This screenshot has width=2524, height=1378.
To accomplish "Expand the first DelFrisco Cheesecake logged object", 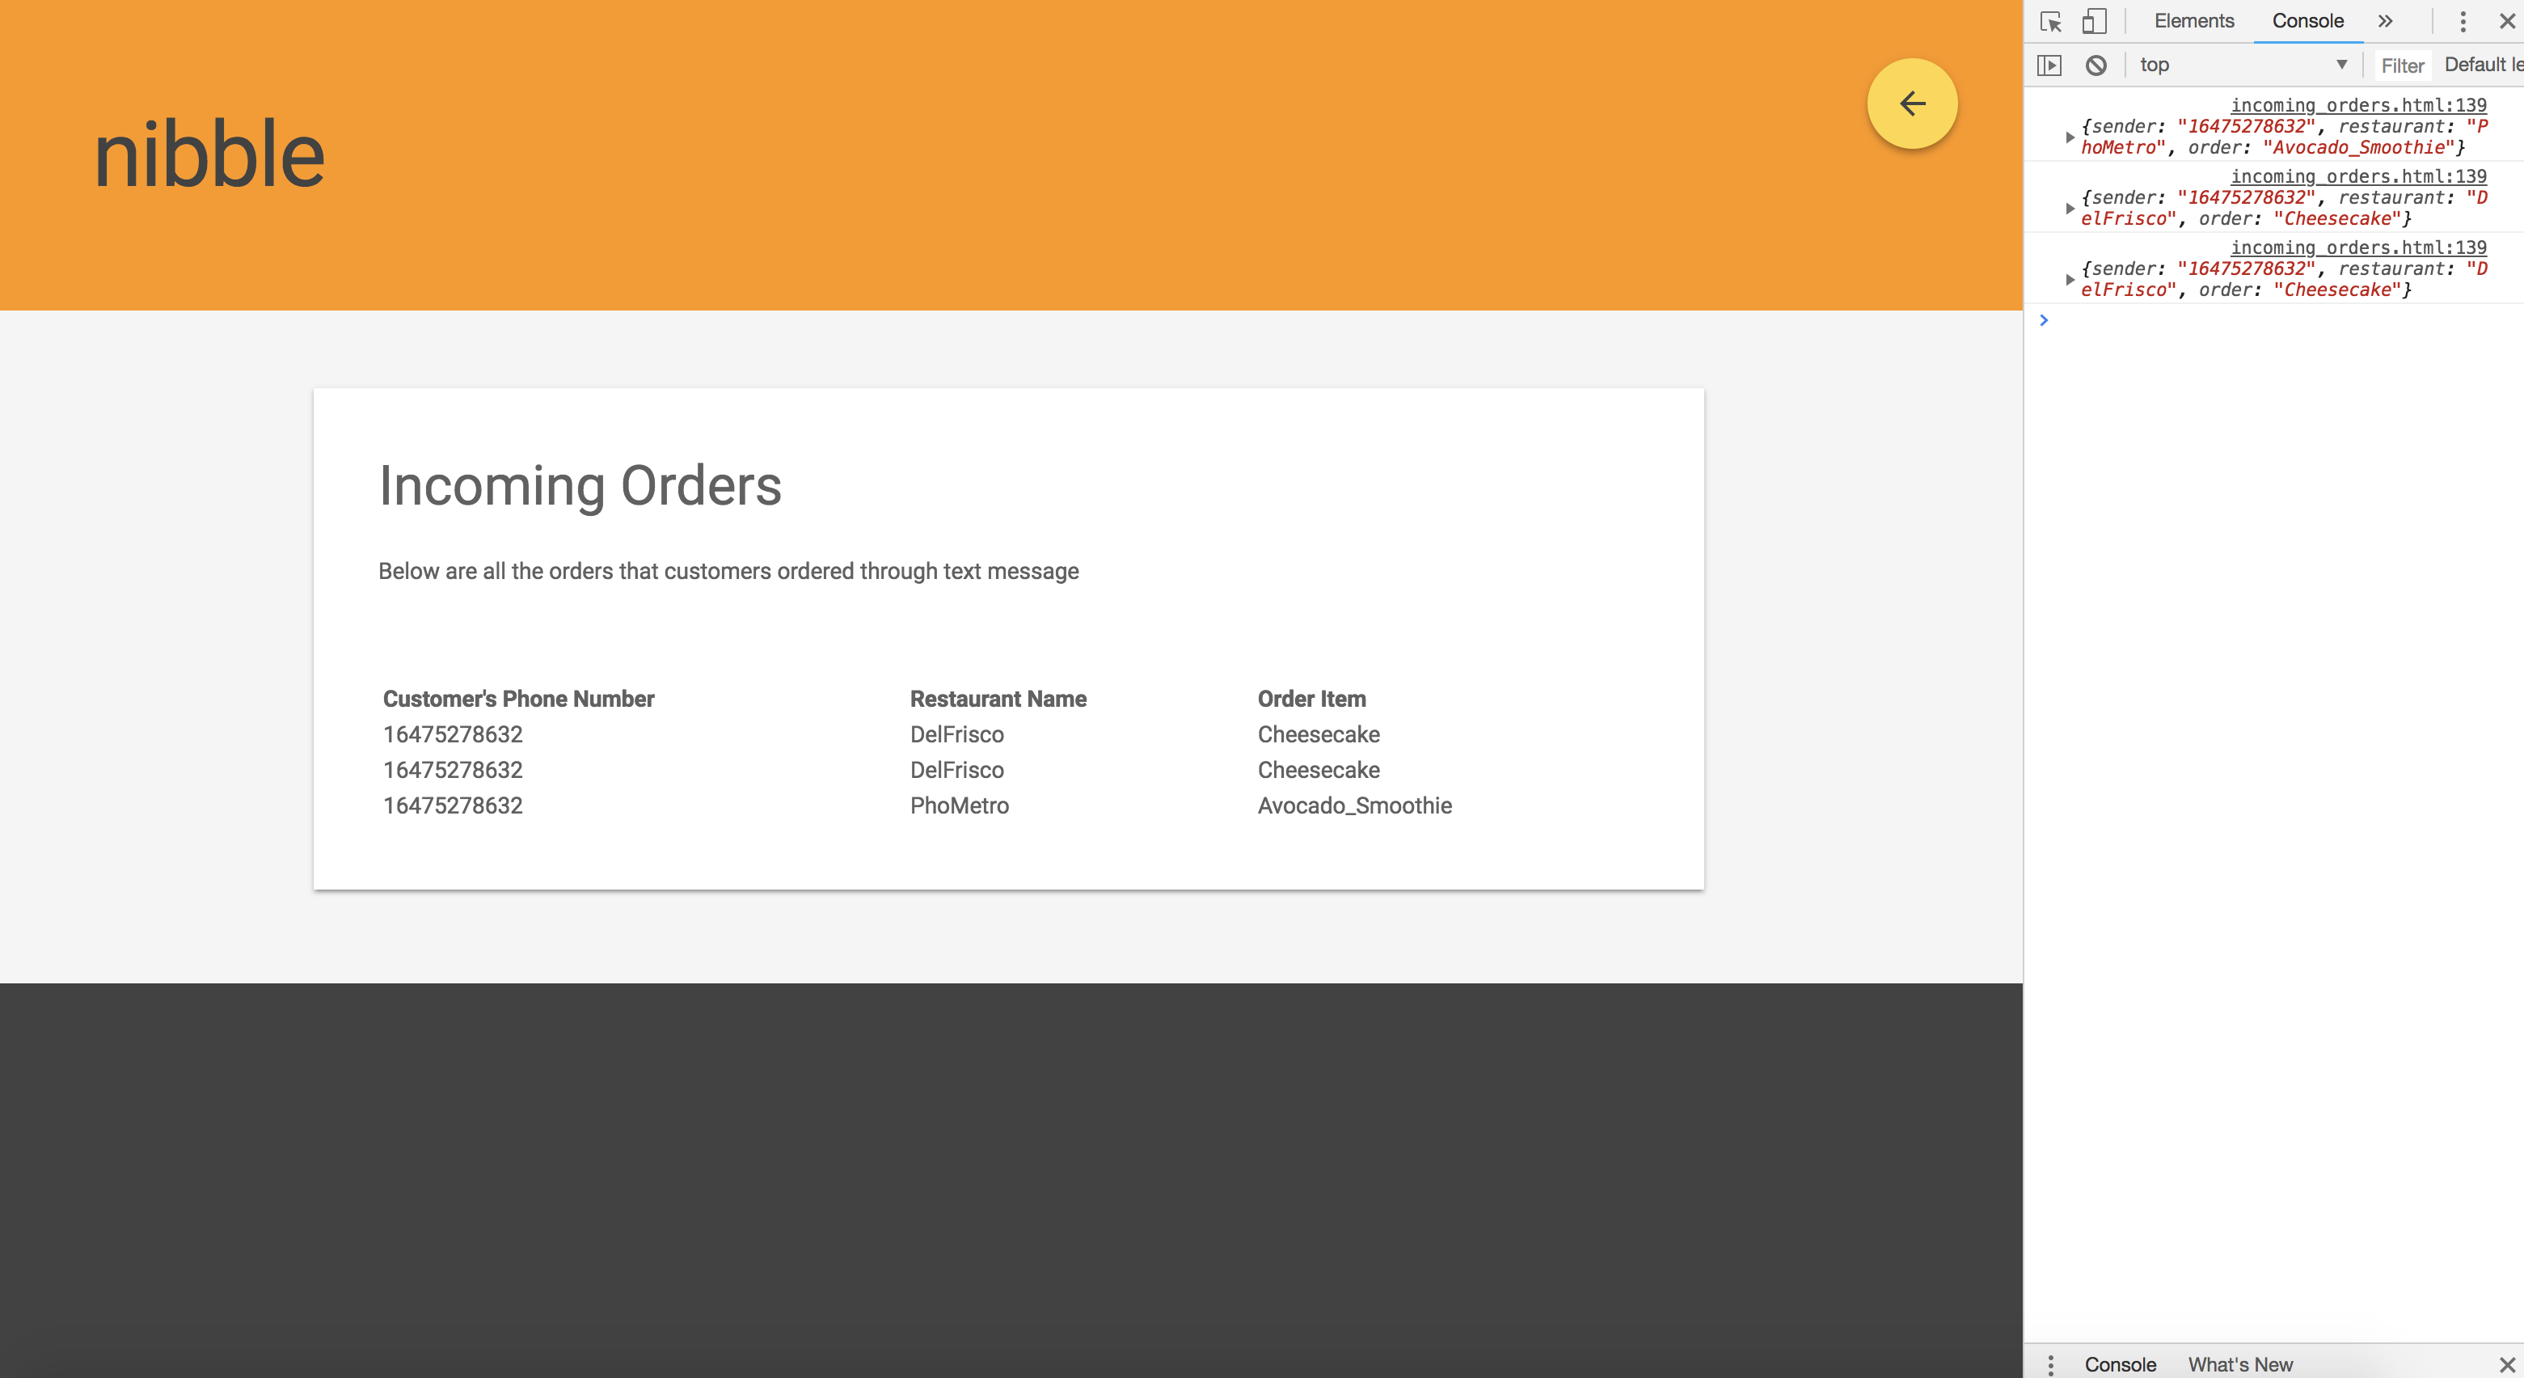I will pyautogui.click(x=2070, y=209).
